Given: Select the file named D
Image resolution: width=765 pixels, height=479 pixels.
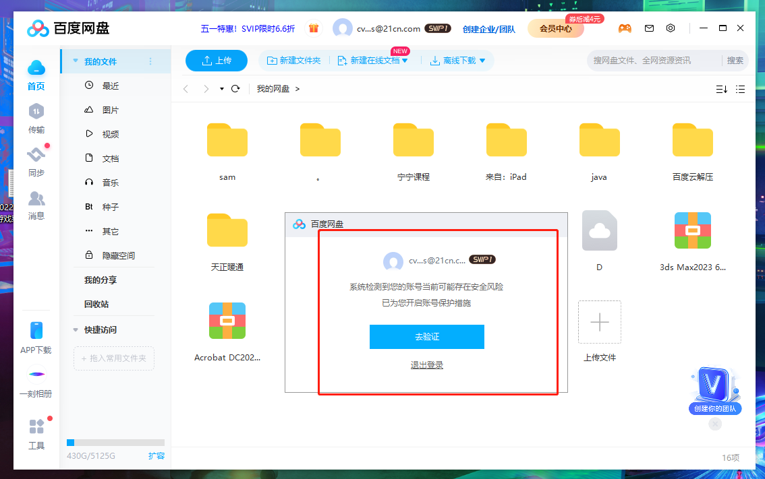Looking at the screenshot, I should 599,230.
